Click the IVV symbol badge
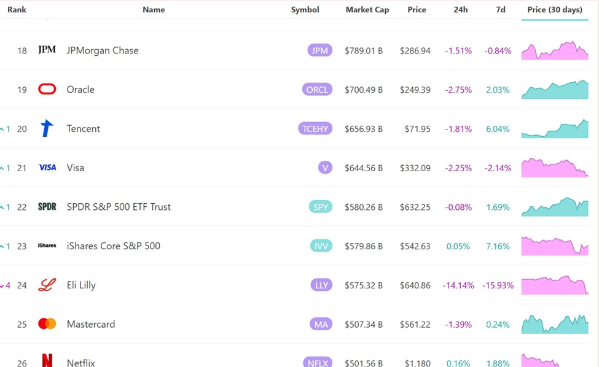 (321, 246)
